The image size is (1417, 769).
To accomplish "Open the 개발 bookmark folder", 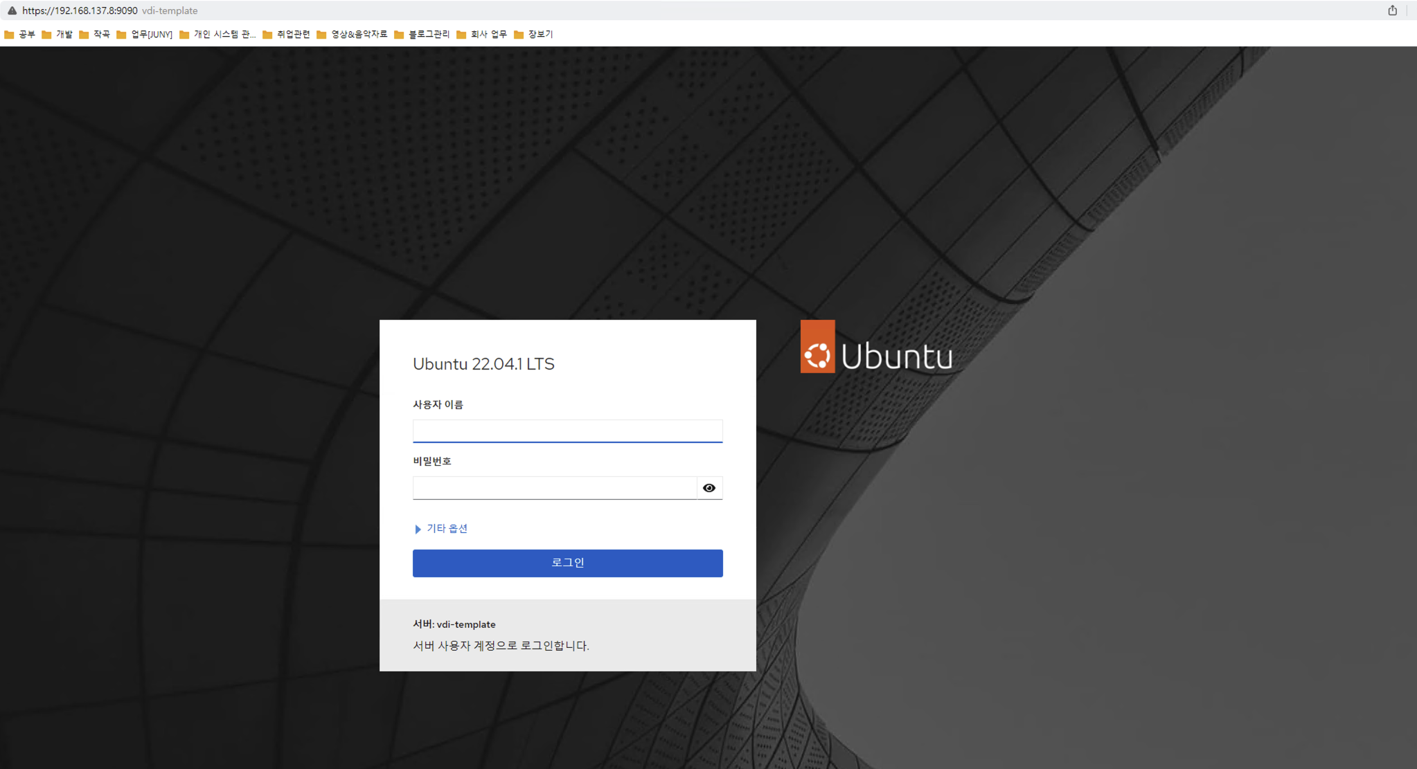I will pos(57,35).
